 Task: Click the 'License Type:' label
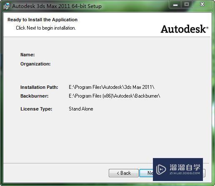36,109
